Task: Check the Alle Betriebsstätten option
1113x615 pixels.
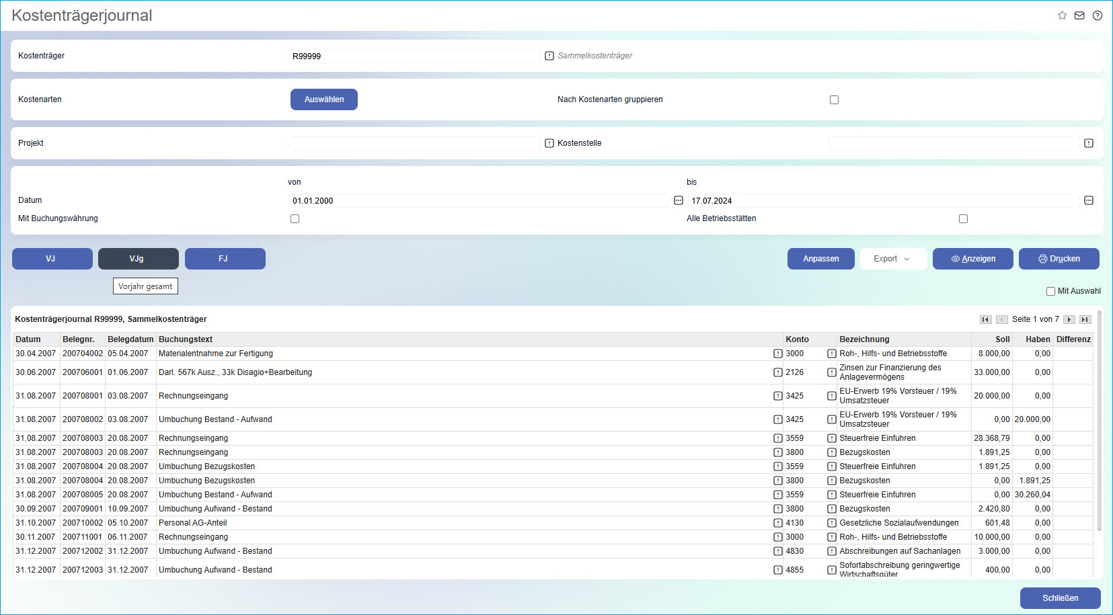Action: click(963, 219)
